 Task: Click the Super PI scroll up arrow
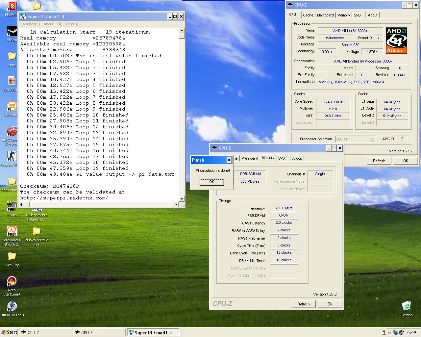pos(182,31)
